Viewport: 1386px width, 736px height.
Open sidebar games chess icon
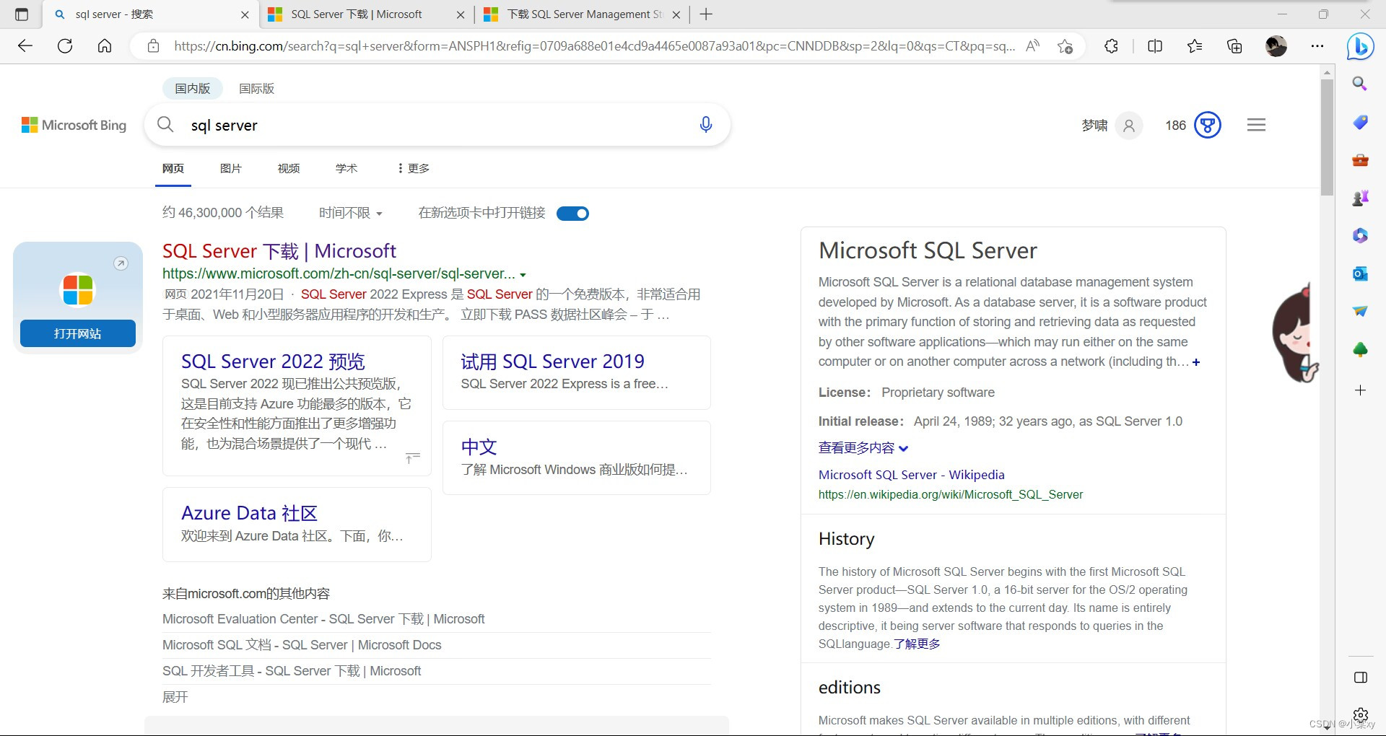point(1360,198)
